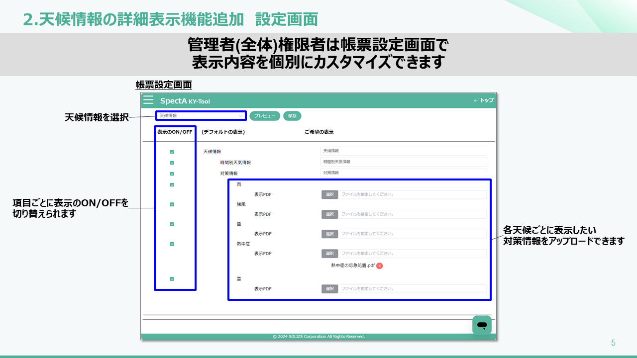The image size is (637, 358).
Task: Toggle the 時間別天気情報 display checkbox
Action: pos(172,163)
